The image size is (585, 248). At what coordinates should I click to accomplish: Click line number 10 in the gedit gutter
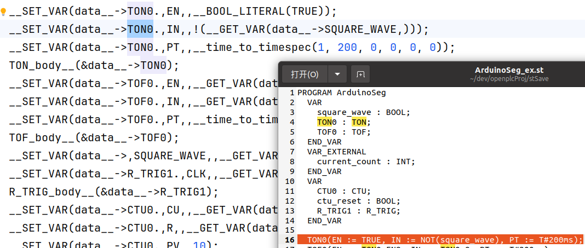(x=290, y=181)
